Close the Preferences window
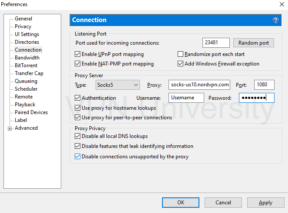Screen dimensions: 288x213 pos(282,4)
